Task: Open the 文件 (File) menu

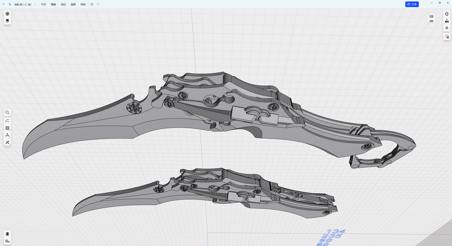Action: [x=44, y=4]
